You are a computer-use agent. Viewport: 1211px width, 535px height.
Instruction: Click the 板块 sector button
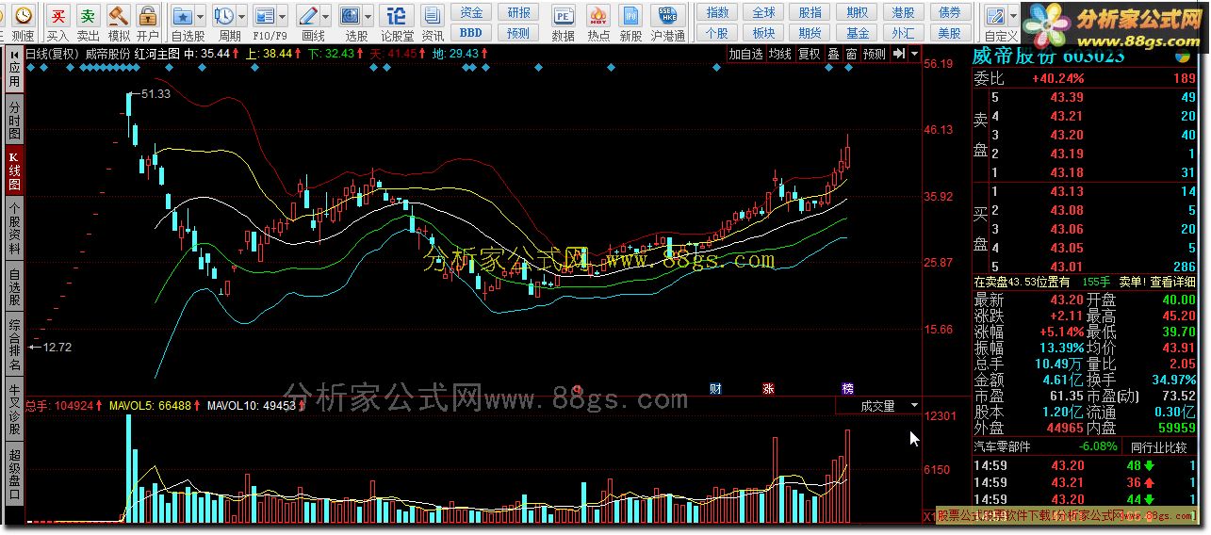[x=763, y=33]
